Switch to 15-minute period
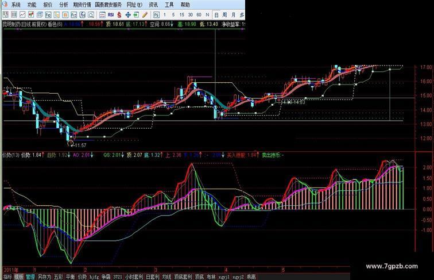 [x=182, y=15]
